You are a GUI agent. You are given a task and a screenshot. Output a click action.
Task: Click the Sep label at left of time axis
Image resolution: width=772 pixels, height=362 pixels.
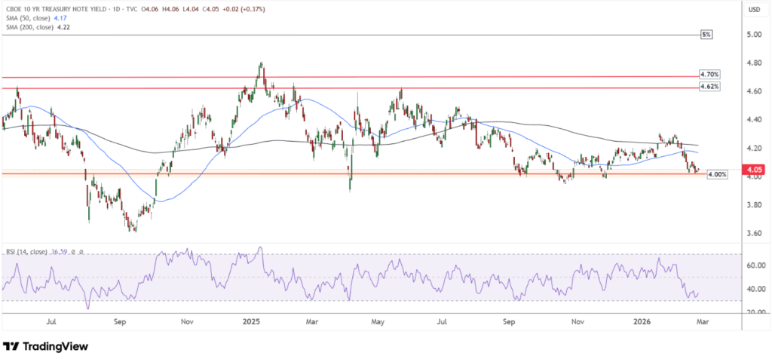click(x=121, y=321)
